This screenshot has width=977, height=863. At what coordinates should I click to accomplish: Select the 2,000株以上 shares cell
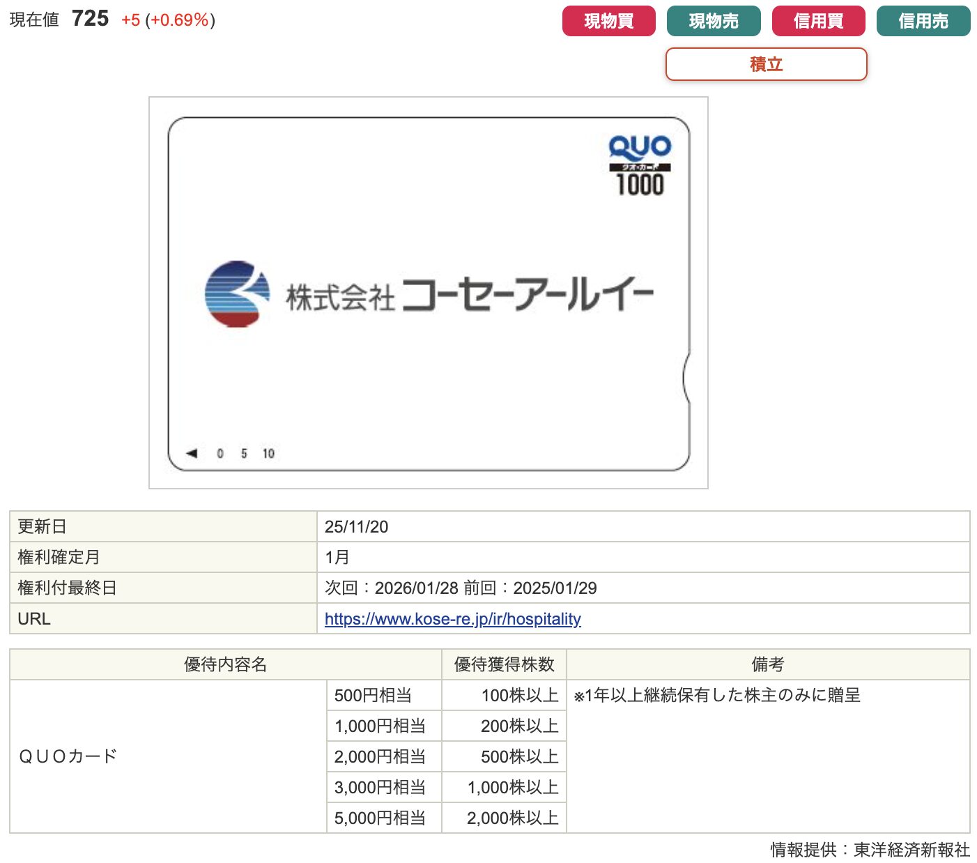click(512, 818)
